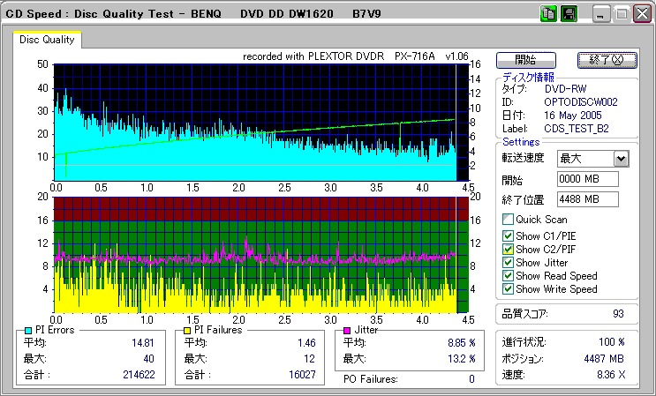Click the yellow PI Failures legend square
This screenshot has height=396, width=656.
click(187, 330)
